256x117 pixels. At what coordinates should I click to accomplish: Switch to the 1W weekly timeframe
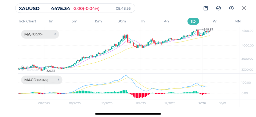[214, 21]
